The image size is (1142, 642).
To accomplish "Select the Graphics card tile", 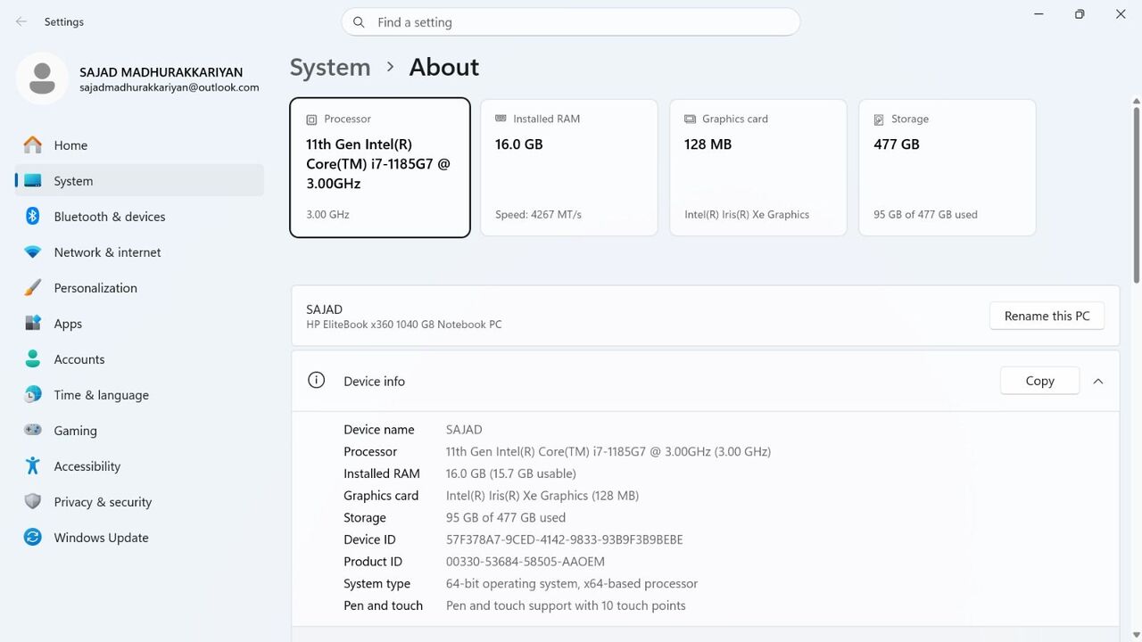I will tap(758, 168).
